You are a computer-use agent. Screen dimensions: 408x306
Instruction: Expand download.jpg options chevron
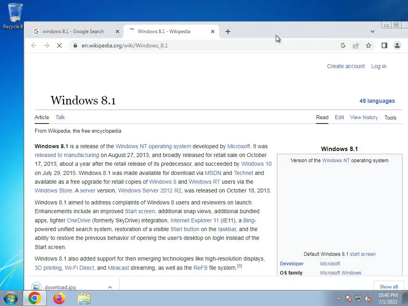[110, 287]
